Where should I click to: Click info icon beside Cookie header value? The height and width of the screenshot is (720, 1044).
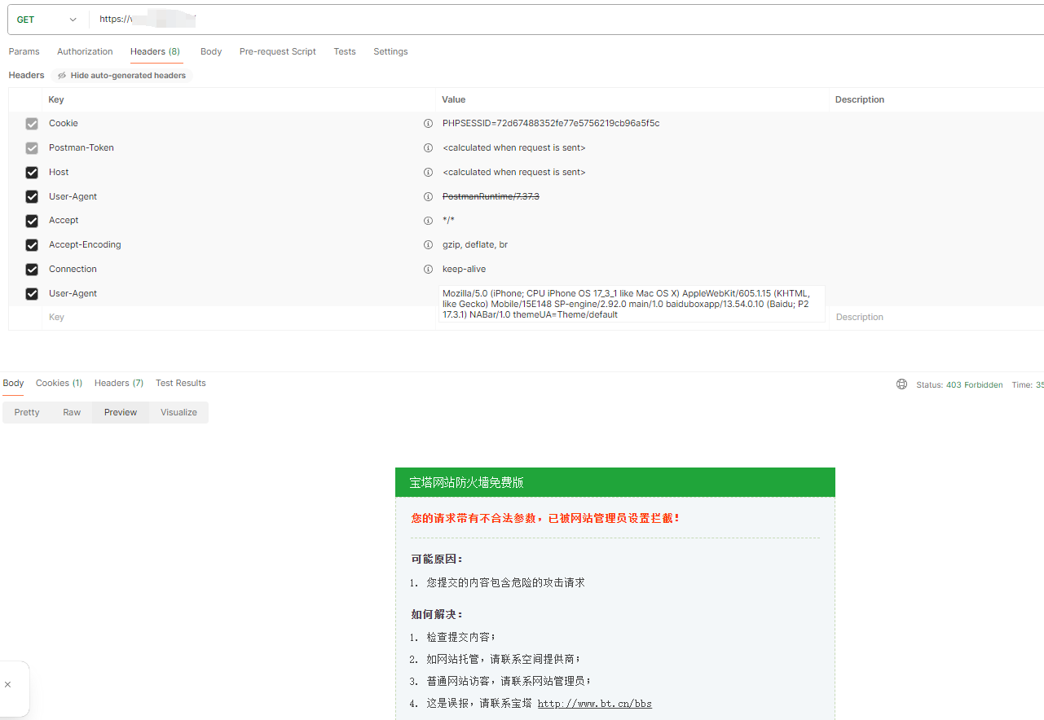pyautogui.click(x=428, y=124)
